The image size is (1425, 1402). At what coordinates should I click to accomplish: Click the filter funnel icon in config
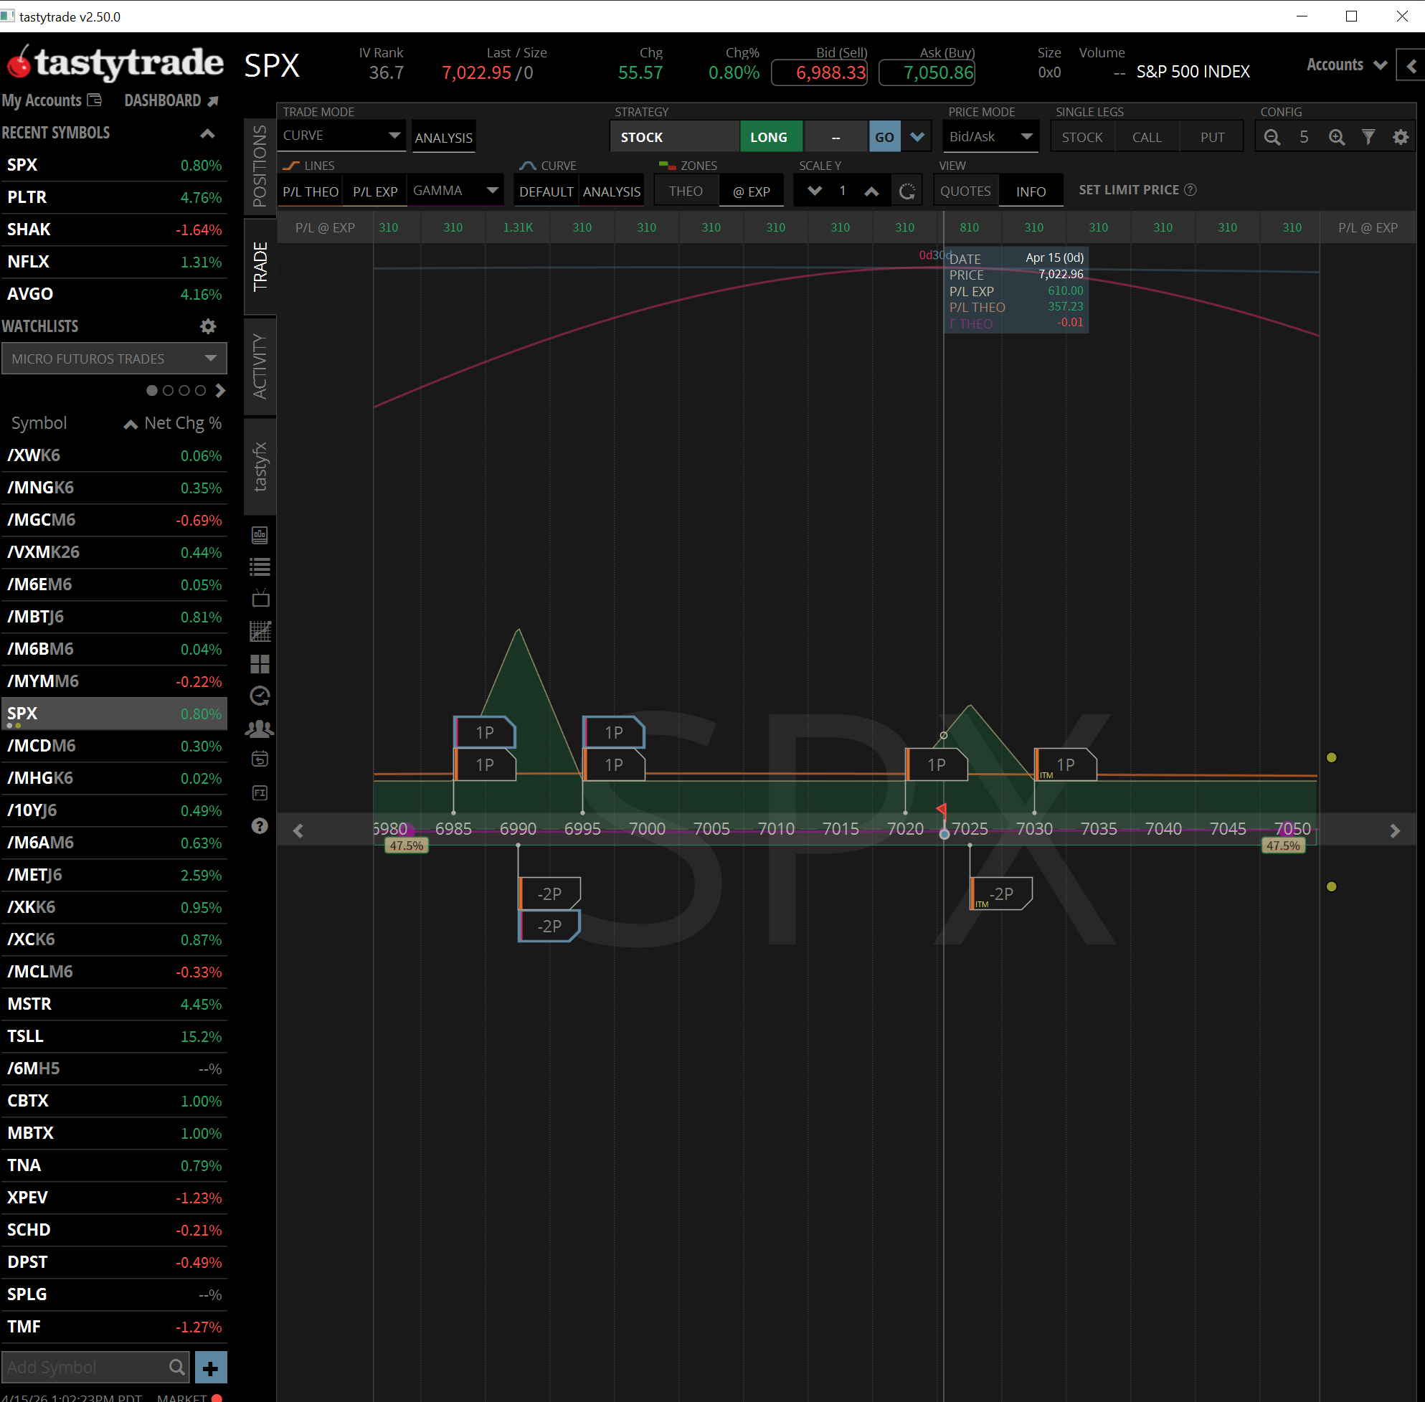click(1368, 137)
